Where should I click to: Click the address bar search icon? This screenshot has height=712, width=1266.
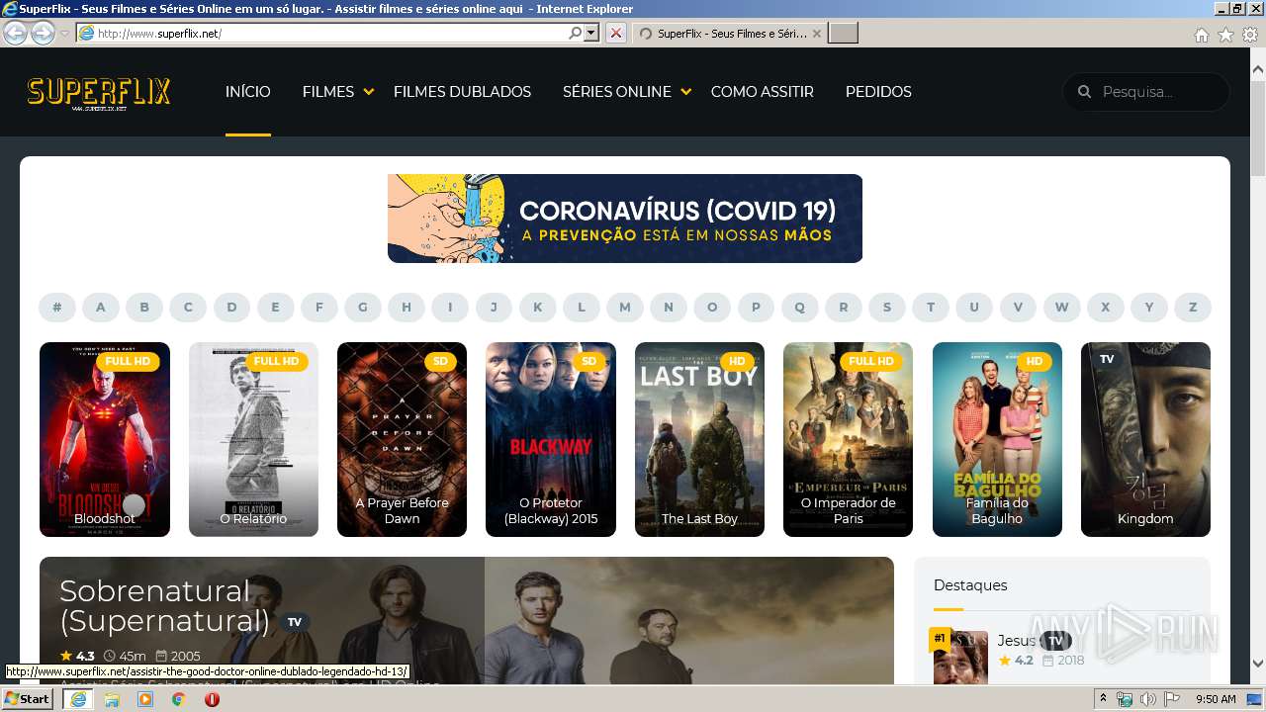coord(576,33)
